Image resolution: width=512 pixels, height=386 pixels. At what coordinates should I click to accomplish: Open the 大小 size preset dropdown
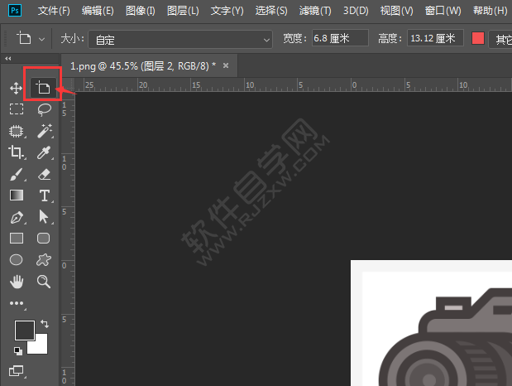[x=179, y=39]
